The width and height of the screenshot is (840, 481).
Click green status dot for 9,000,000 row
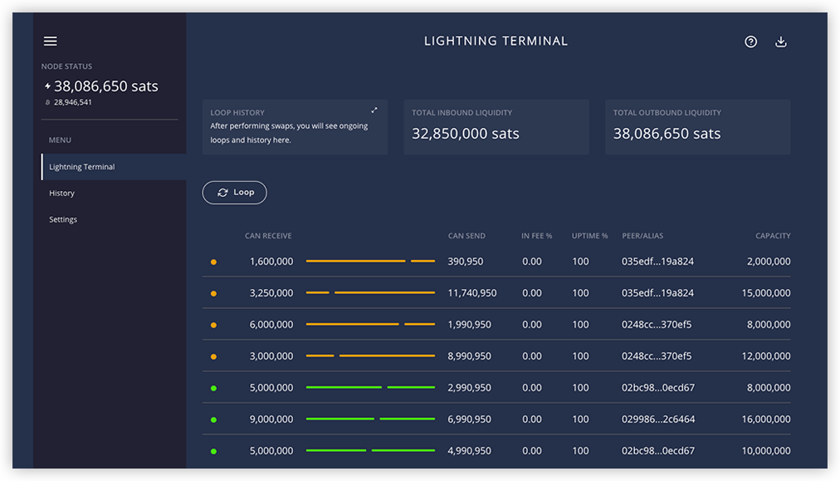[214, 420]
